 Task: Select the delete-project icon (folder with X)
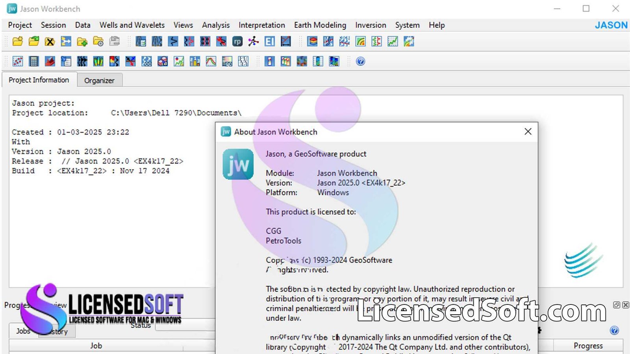pyautogui.click(x=50, y=41)
